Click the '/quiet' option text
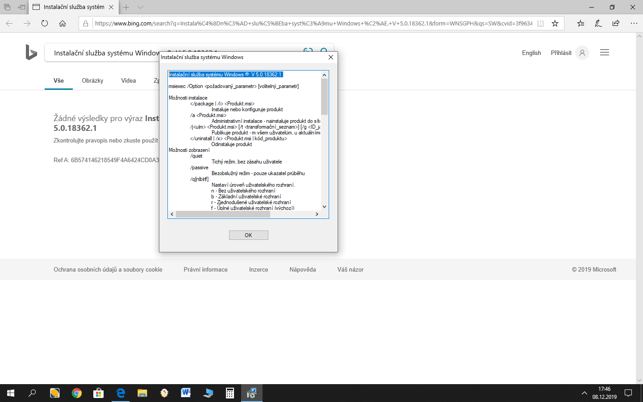The image size is (643, 402). click(196, 156)
